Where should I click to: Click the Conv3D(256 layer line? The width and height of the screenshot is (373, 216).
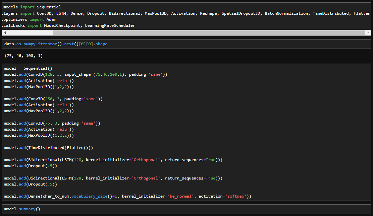click(53, 99)
